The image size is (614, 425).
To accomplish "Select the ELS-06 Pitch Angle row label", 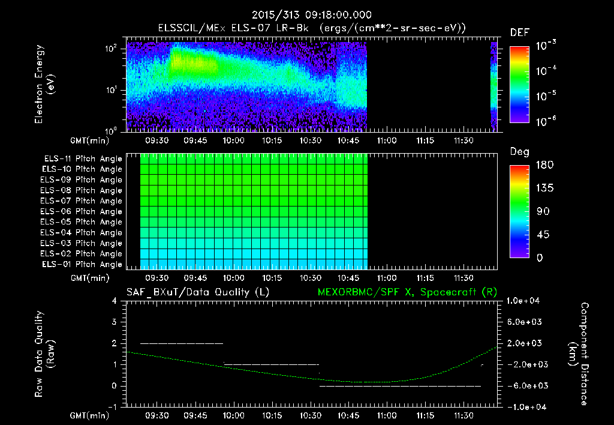I will point(82,212).
